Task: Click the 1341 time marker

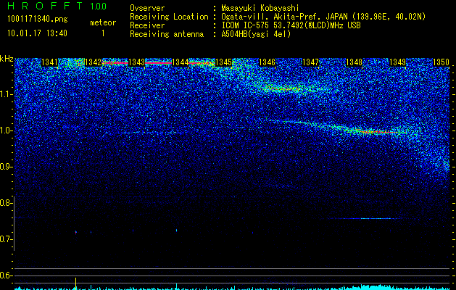Action: point(49,62)
